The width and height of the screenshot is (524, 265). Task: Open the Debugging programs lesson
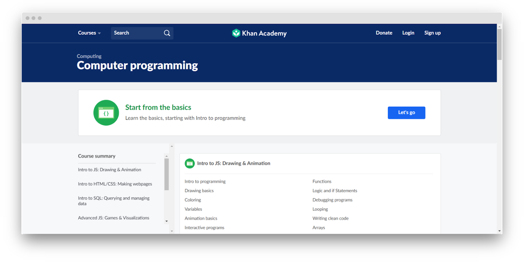tap(332, 200)
